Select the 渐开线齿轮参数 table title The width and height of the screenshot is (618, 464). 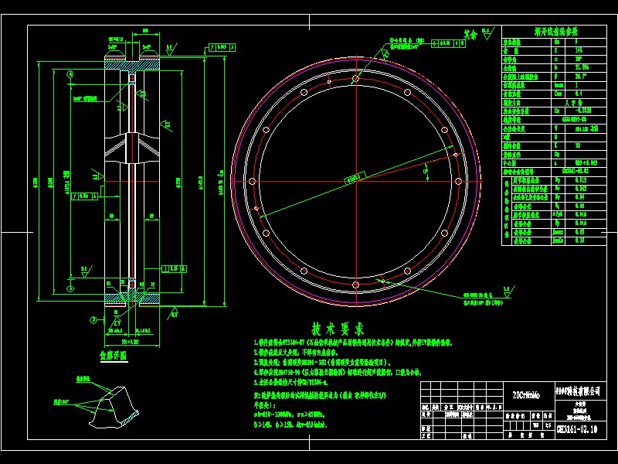pyautogui.click(x=555, y=32)
